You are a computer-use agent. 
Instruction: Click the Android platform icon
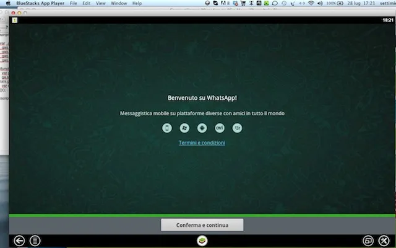[202, 128]
